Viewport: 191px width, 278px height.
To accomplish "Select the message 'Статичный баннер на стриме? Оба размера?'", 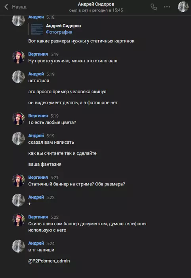I will [76, 184].
